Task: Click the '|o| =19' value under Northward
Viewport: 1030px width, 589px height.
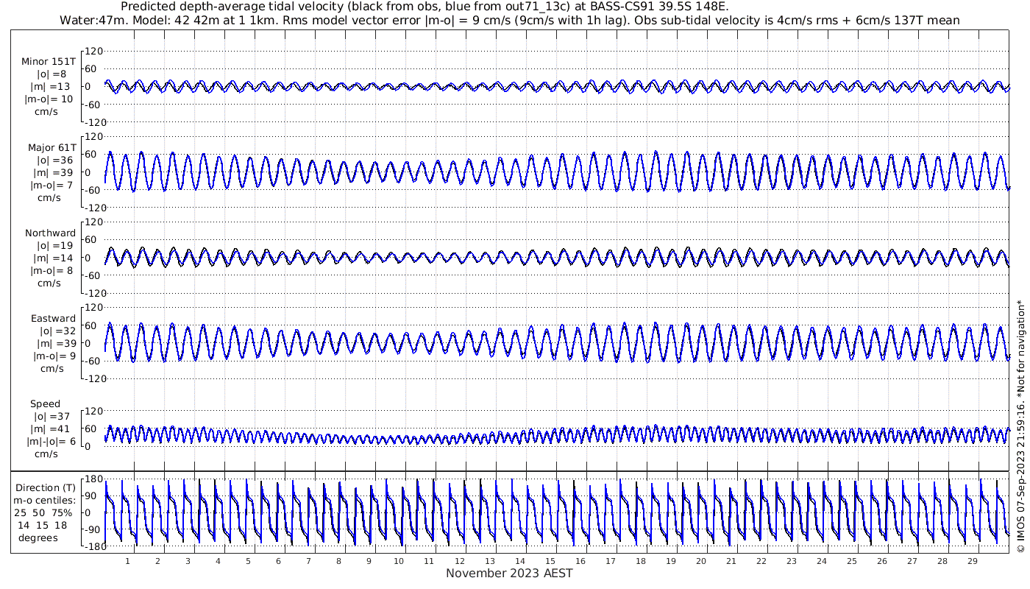Action: pos(54,245)
